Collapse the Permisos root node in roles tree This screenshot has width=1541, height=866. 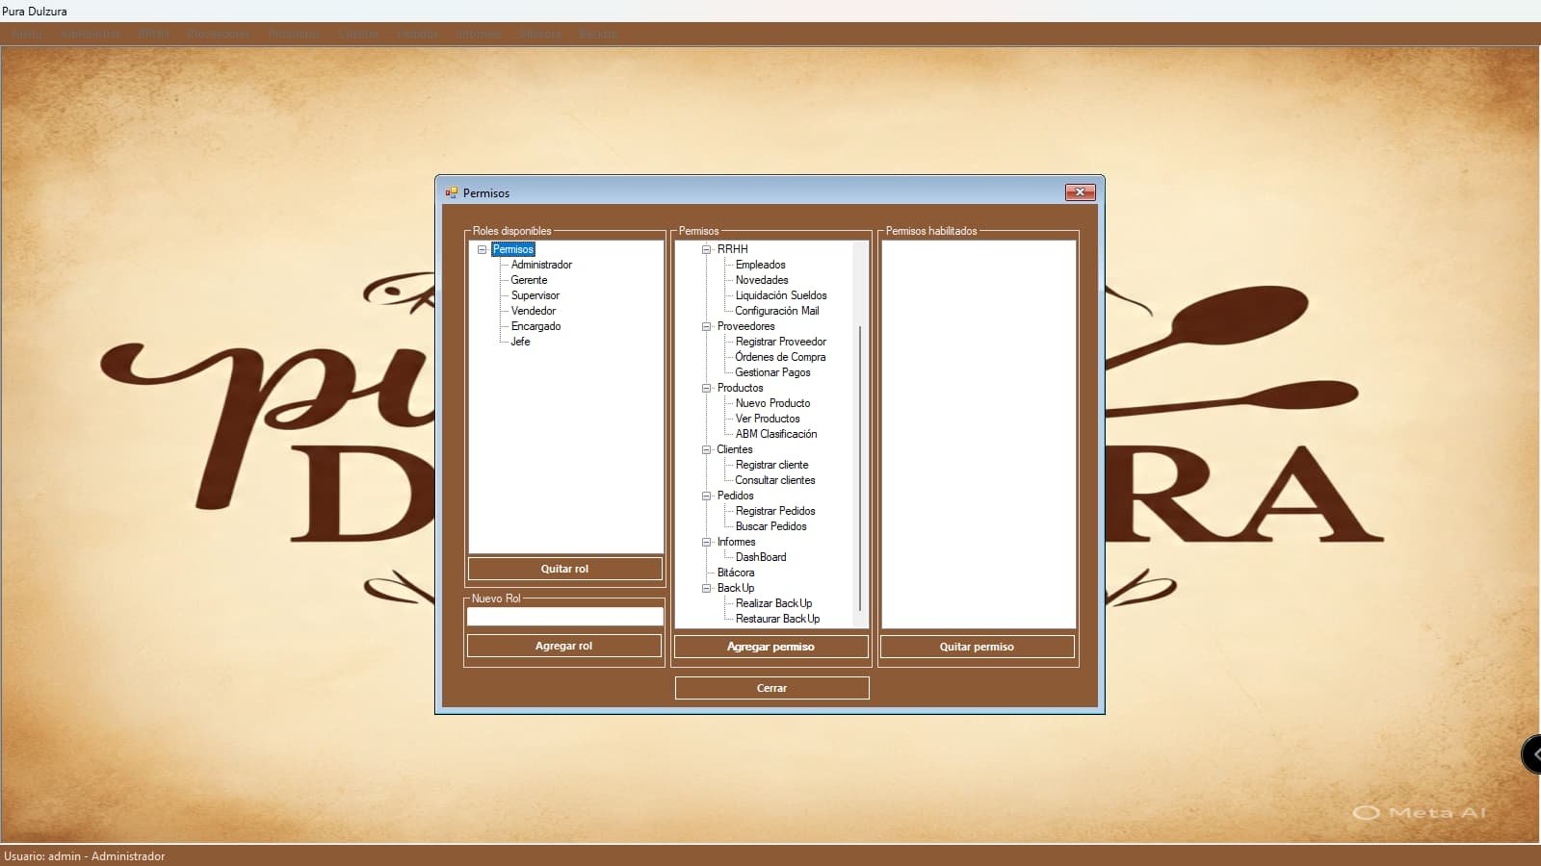[x=483, y=249]
